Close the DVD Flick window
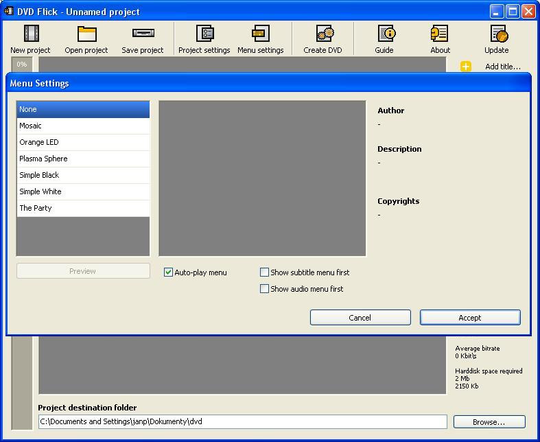 pos(528,12)
